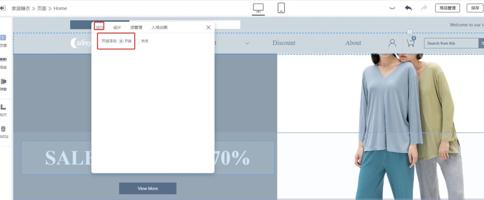The height and width of the screenshot is (200, 484).
Task: Switch to desktop preview mode
Action: pyautogui.click(x=258, y=8)
